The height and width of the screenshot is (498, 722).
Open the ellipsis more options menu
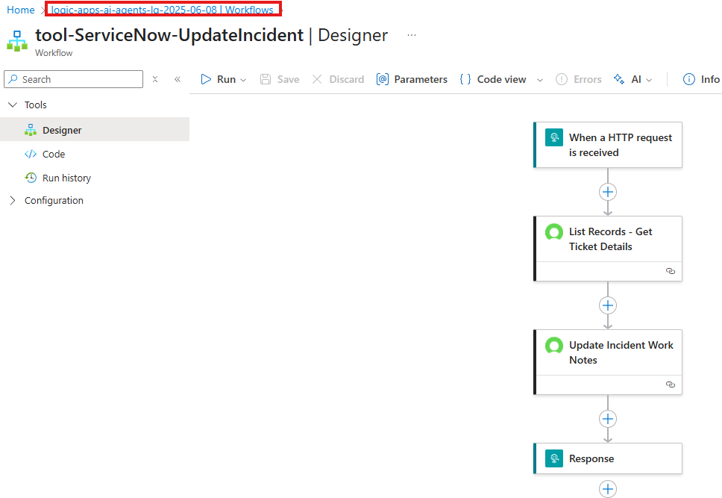412,35
